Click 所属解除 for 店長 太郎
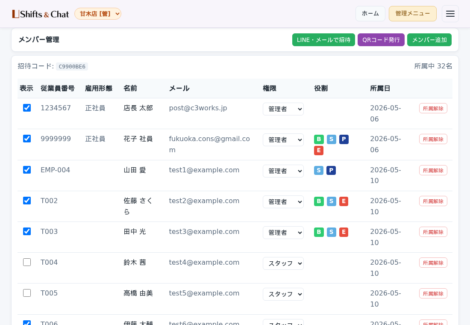The width and height of the screenshot is (470, 325). [433, 108]
